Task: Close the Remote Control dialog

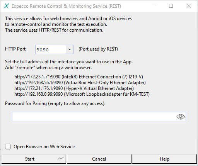Action: click(x=189, y=6)
